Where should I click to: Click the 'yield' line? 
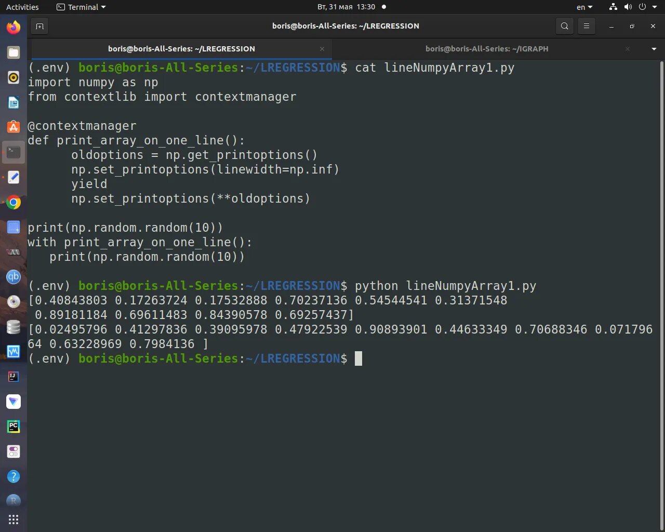(x=89, y=184)
